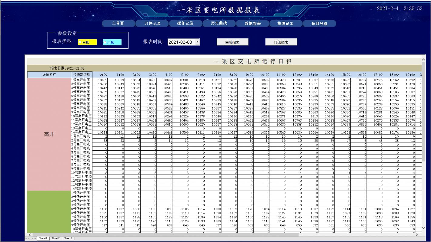Select the 10号高开电流 row label

click(81, 172)
